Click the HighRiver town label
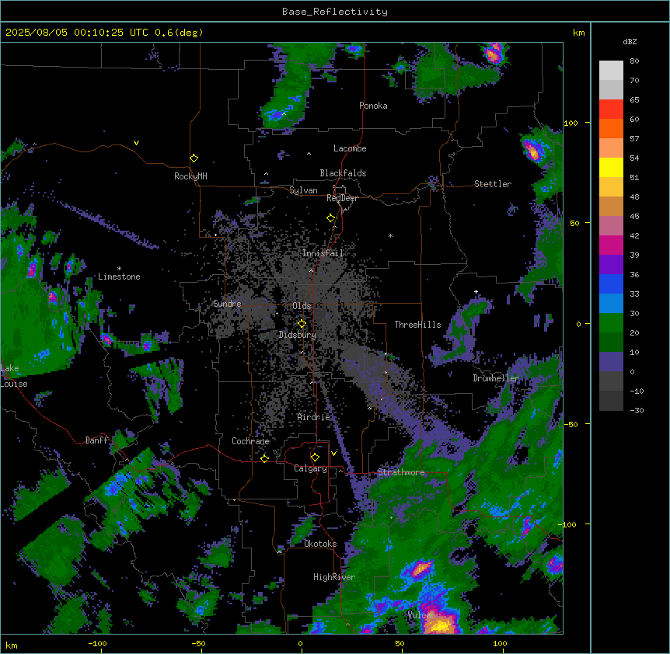 tap(334, 577)
